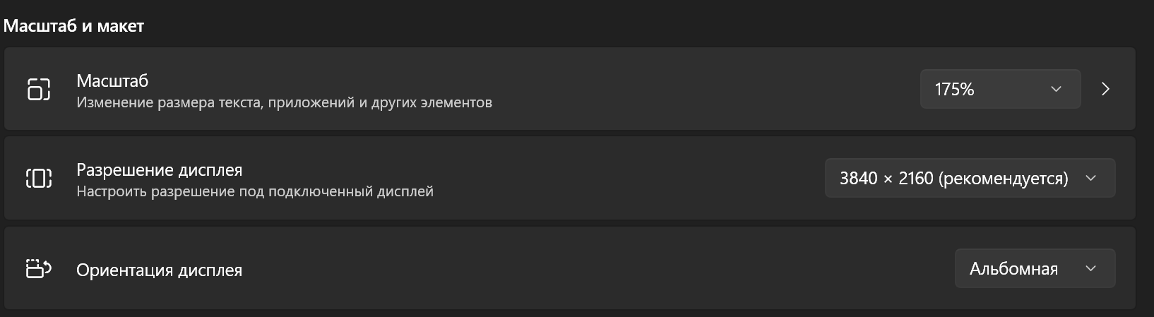Click the Масштаб title text
The width and height of the screenshot is (1154, 317).
coord(112,80)
